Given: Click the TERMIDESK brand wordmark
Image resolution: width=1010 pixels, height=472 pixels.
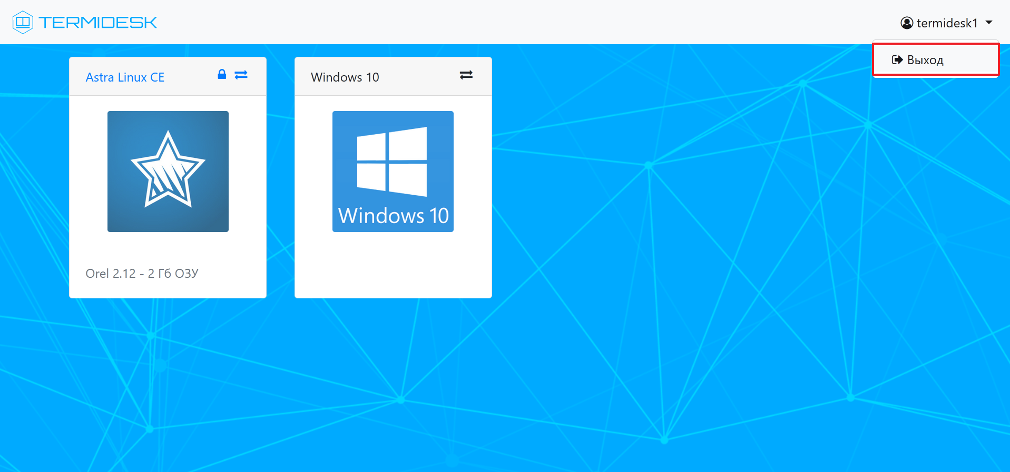Looking at the screenshot, I should [98, 23].
